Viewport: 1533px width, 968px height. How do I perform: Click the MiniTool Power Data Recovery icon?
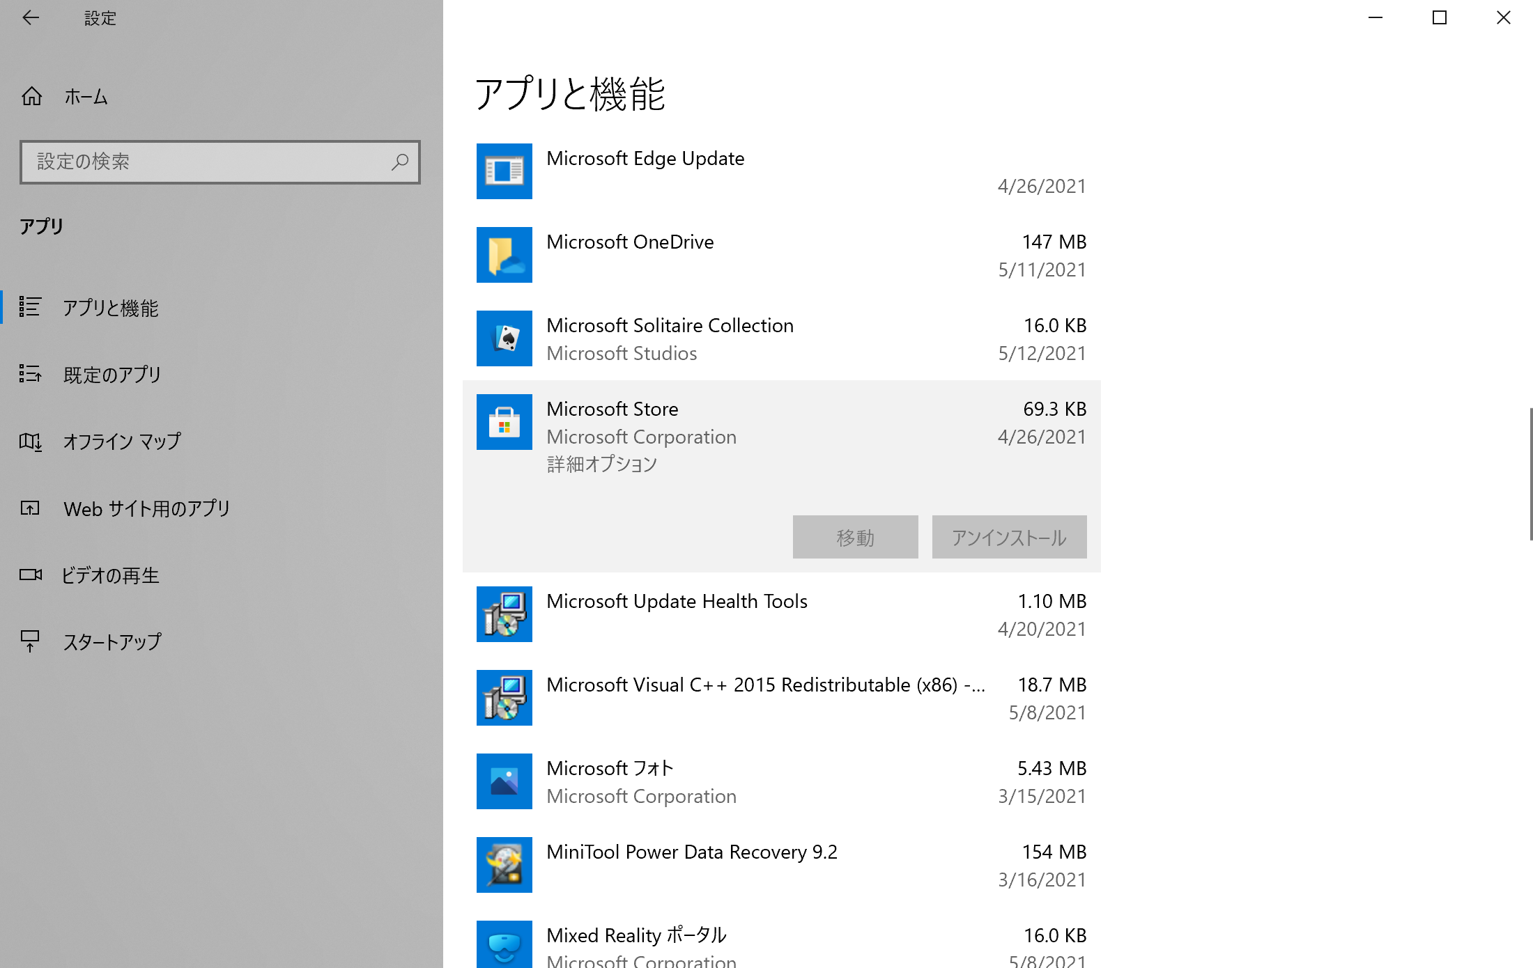pos(504,865)
